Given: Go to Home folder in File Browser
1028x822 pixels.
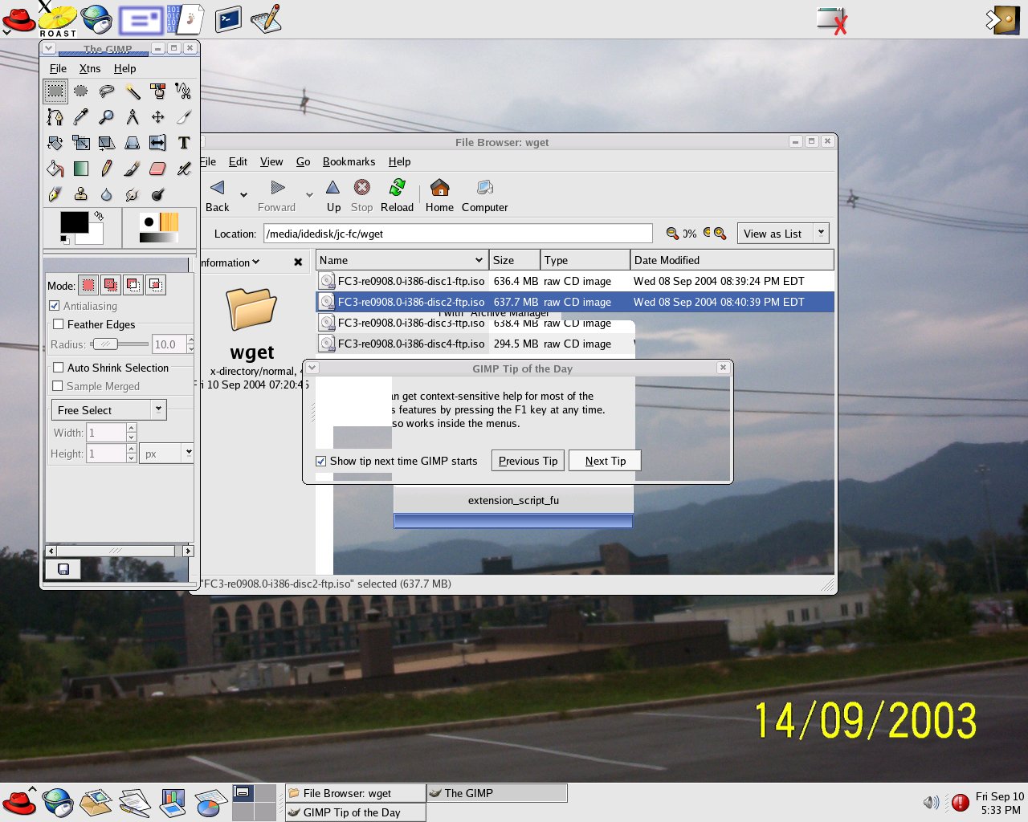Looking at the screenshot, I should 439,196.
